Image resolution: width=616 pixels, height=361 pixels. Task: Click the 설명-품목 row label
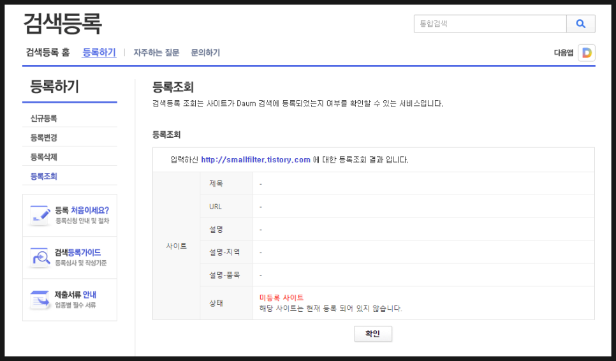(224, 275)
